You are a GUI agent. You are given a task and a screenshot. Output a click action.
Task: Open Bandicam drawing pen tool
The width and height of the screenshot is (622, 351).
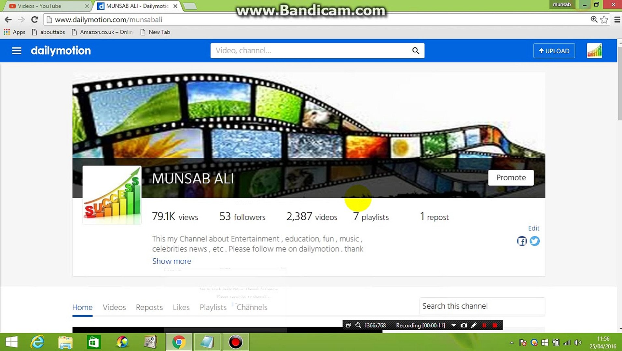474,325
